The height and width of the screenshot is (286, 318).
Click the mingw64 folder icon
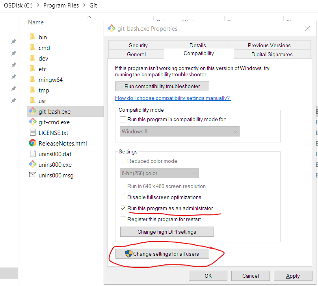click(32, 79)
